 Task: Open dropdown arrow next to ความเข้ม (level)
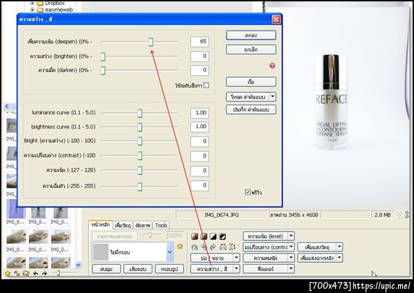291,236
